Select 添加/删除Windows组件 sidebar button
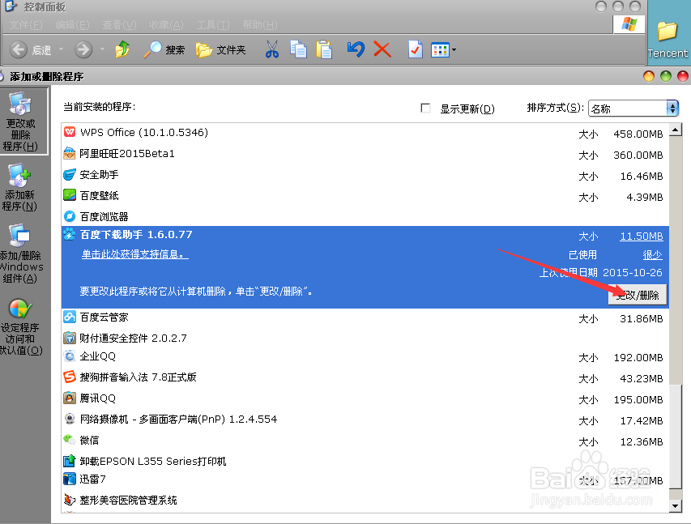691x524 pixels. [x=21, y=253]
